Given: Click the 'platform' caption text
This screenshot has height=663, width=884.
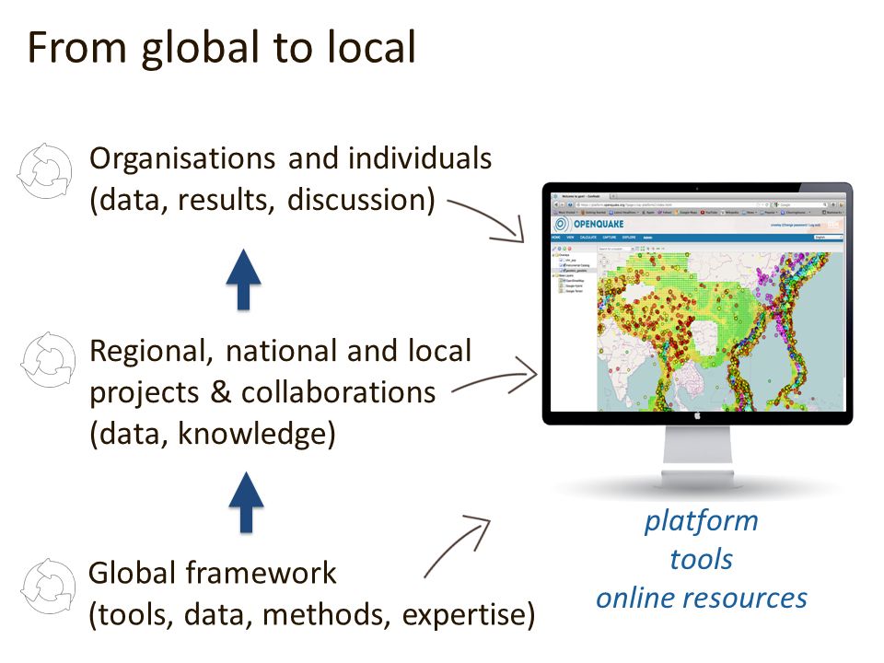Looking at the screenshot, I should coord(701,521).
